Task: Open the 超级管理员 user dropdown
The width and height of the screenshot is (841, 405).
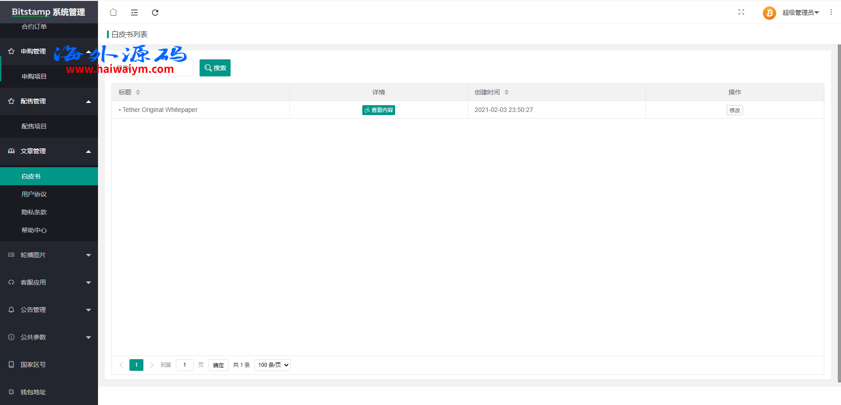Action: click(801, 13)
